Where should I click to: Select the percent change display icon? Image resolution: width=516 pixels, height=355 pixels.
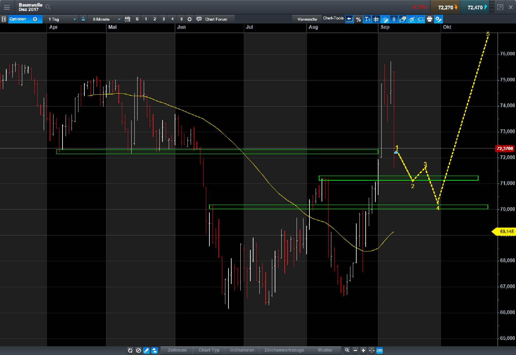(x=358, y=19)
